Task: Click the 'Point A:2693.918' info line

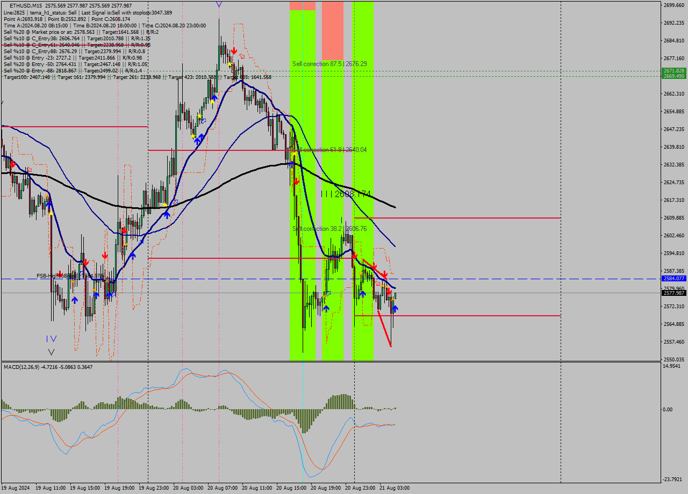Action: tap(67, 19)
